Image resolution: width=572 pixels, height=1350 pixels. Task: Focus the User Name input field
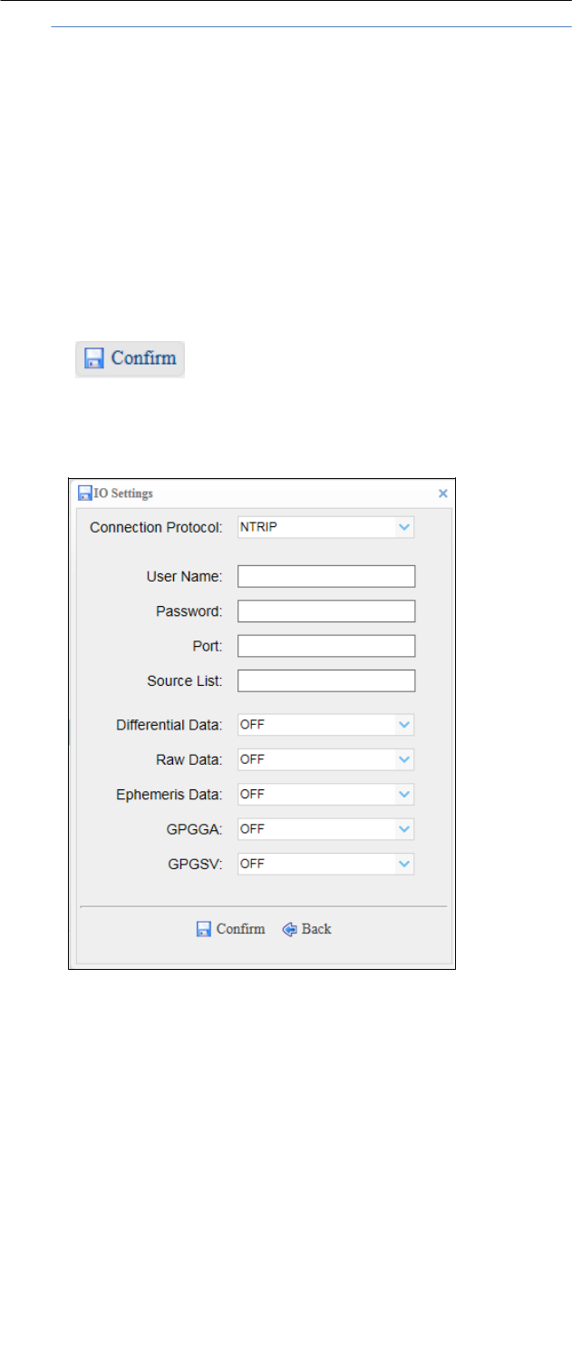(x=326, y=576)
